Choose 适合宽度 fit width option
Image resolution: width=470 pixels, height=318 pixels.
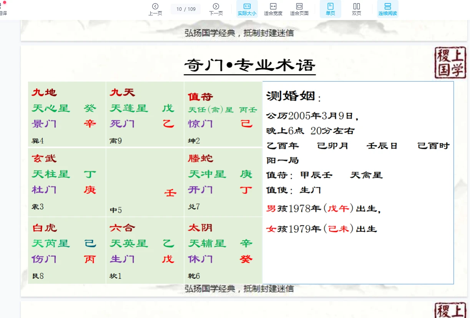click(x=273, y=9)
